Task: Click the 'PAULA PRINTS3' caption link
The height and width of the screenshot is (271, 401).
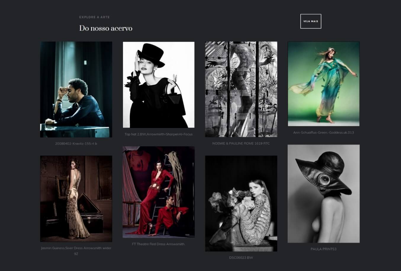Action: [x=323, y=249]
